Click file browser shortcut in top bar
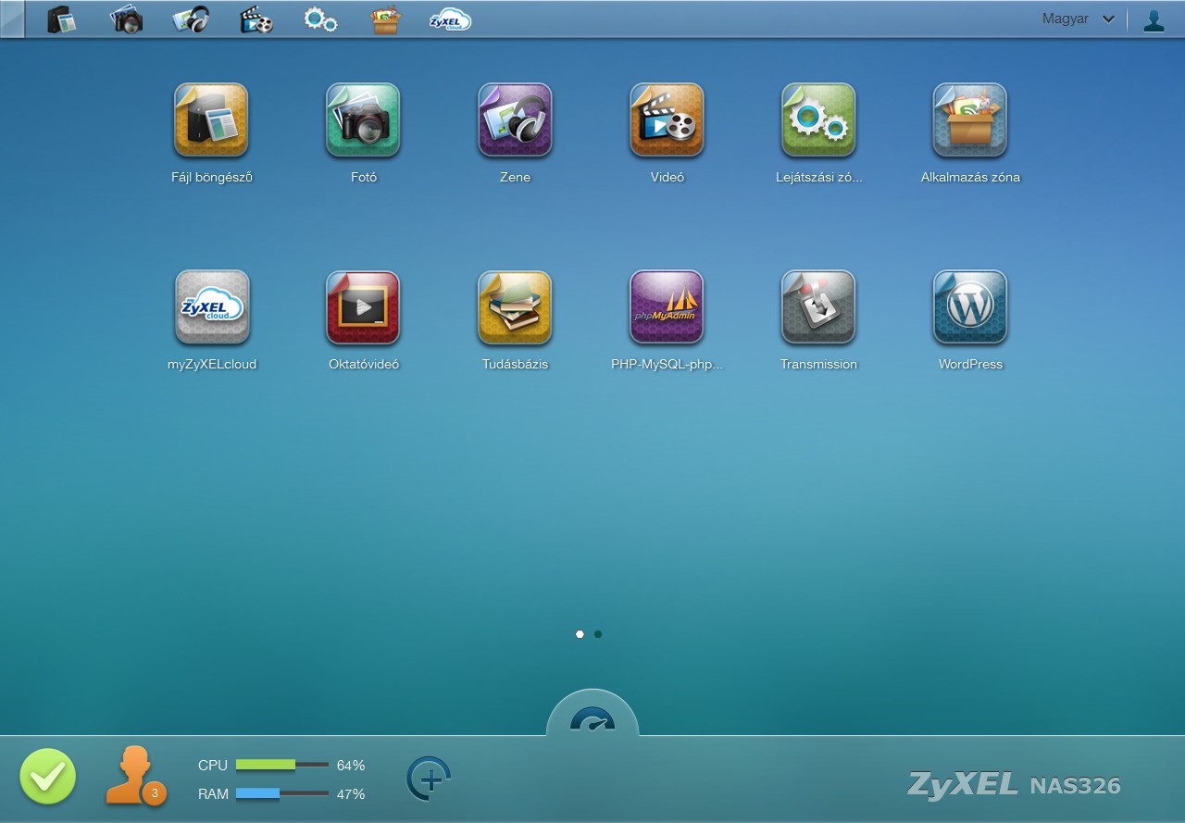The width and height of the screenshot is (1185, 823). pyautogui.click(x=61, y=19)
